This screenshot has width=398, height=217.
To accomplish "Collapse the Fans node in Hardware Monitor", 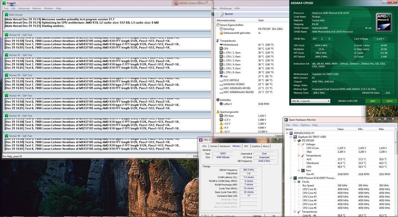I will 299,170.
